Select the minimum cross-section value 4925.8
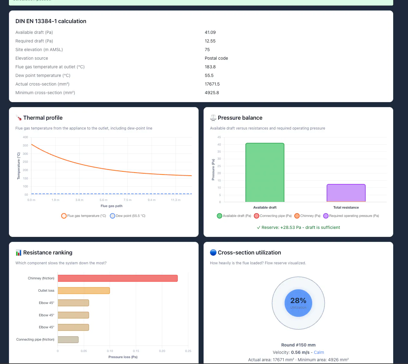The width and height of the screenshot is (408, 364). tap(212, 93)
